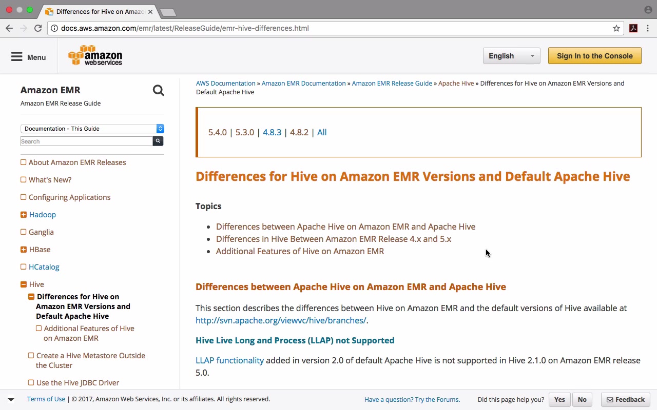
Task: Click Sign In to the Console
Action: click(594, 56)
